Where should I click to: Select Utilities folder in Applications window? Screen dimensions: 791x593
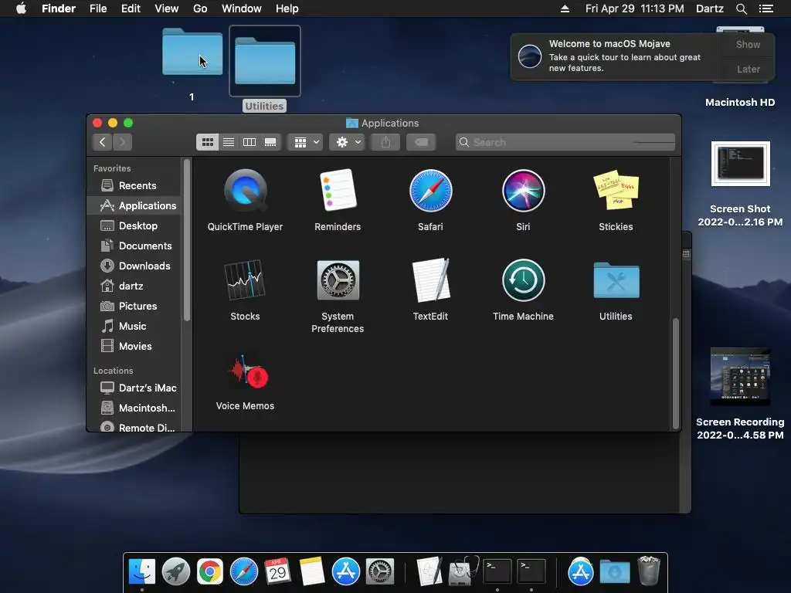[x=616, y=280]
